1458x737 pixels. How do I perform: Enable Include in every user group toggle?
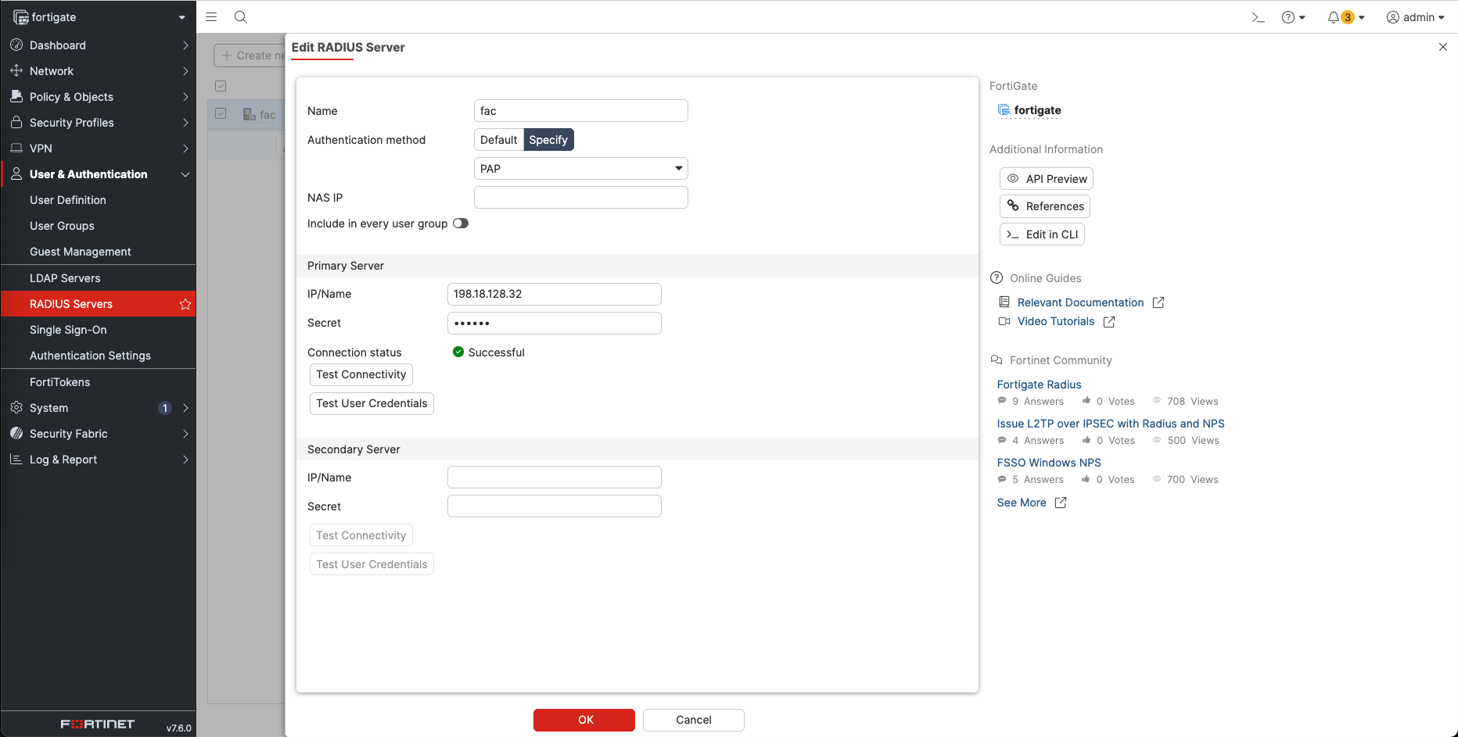(461, 224)
